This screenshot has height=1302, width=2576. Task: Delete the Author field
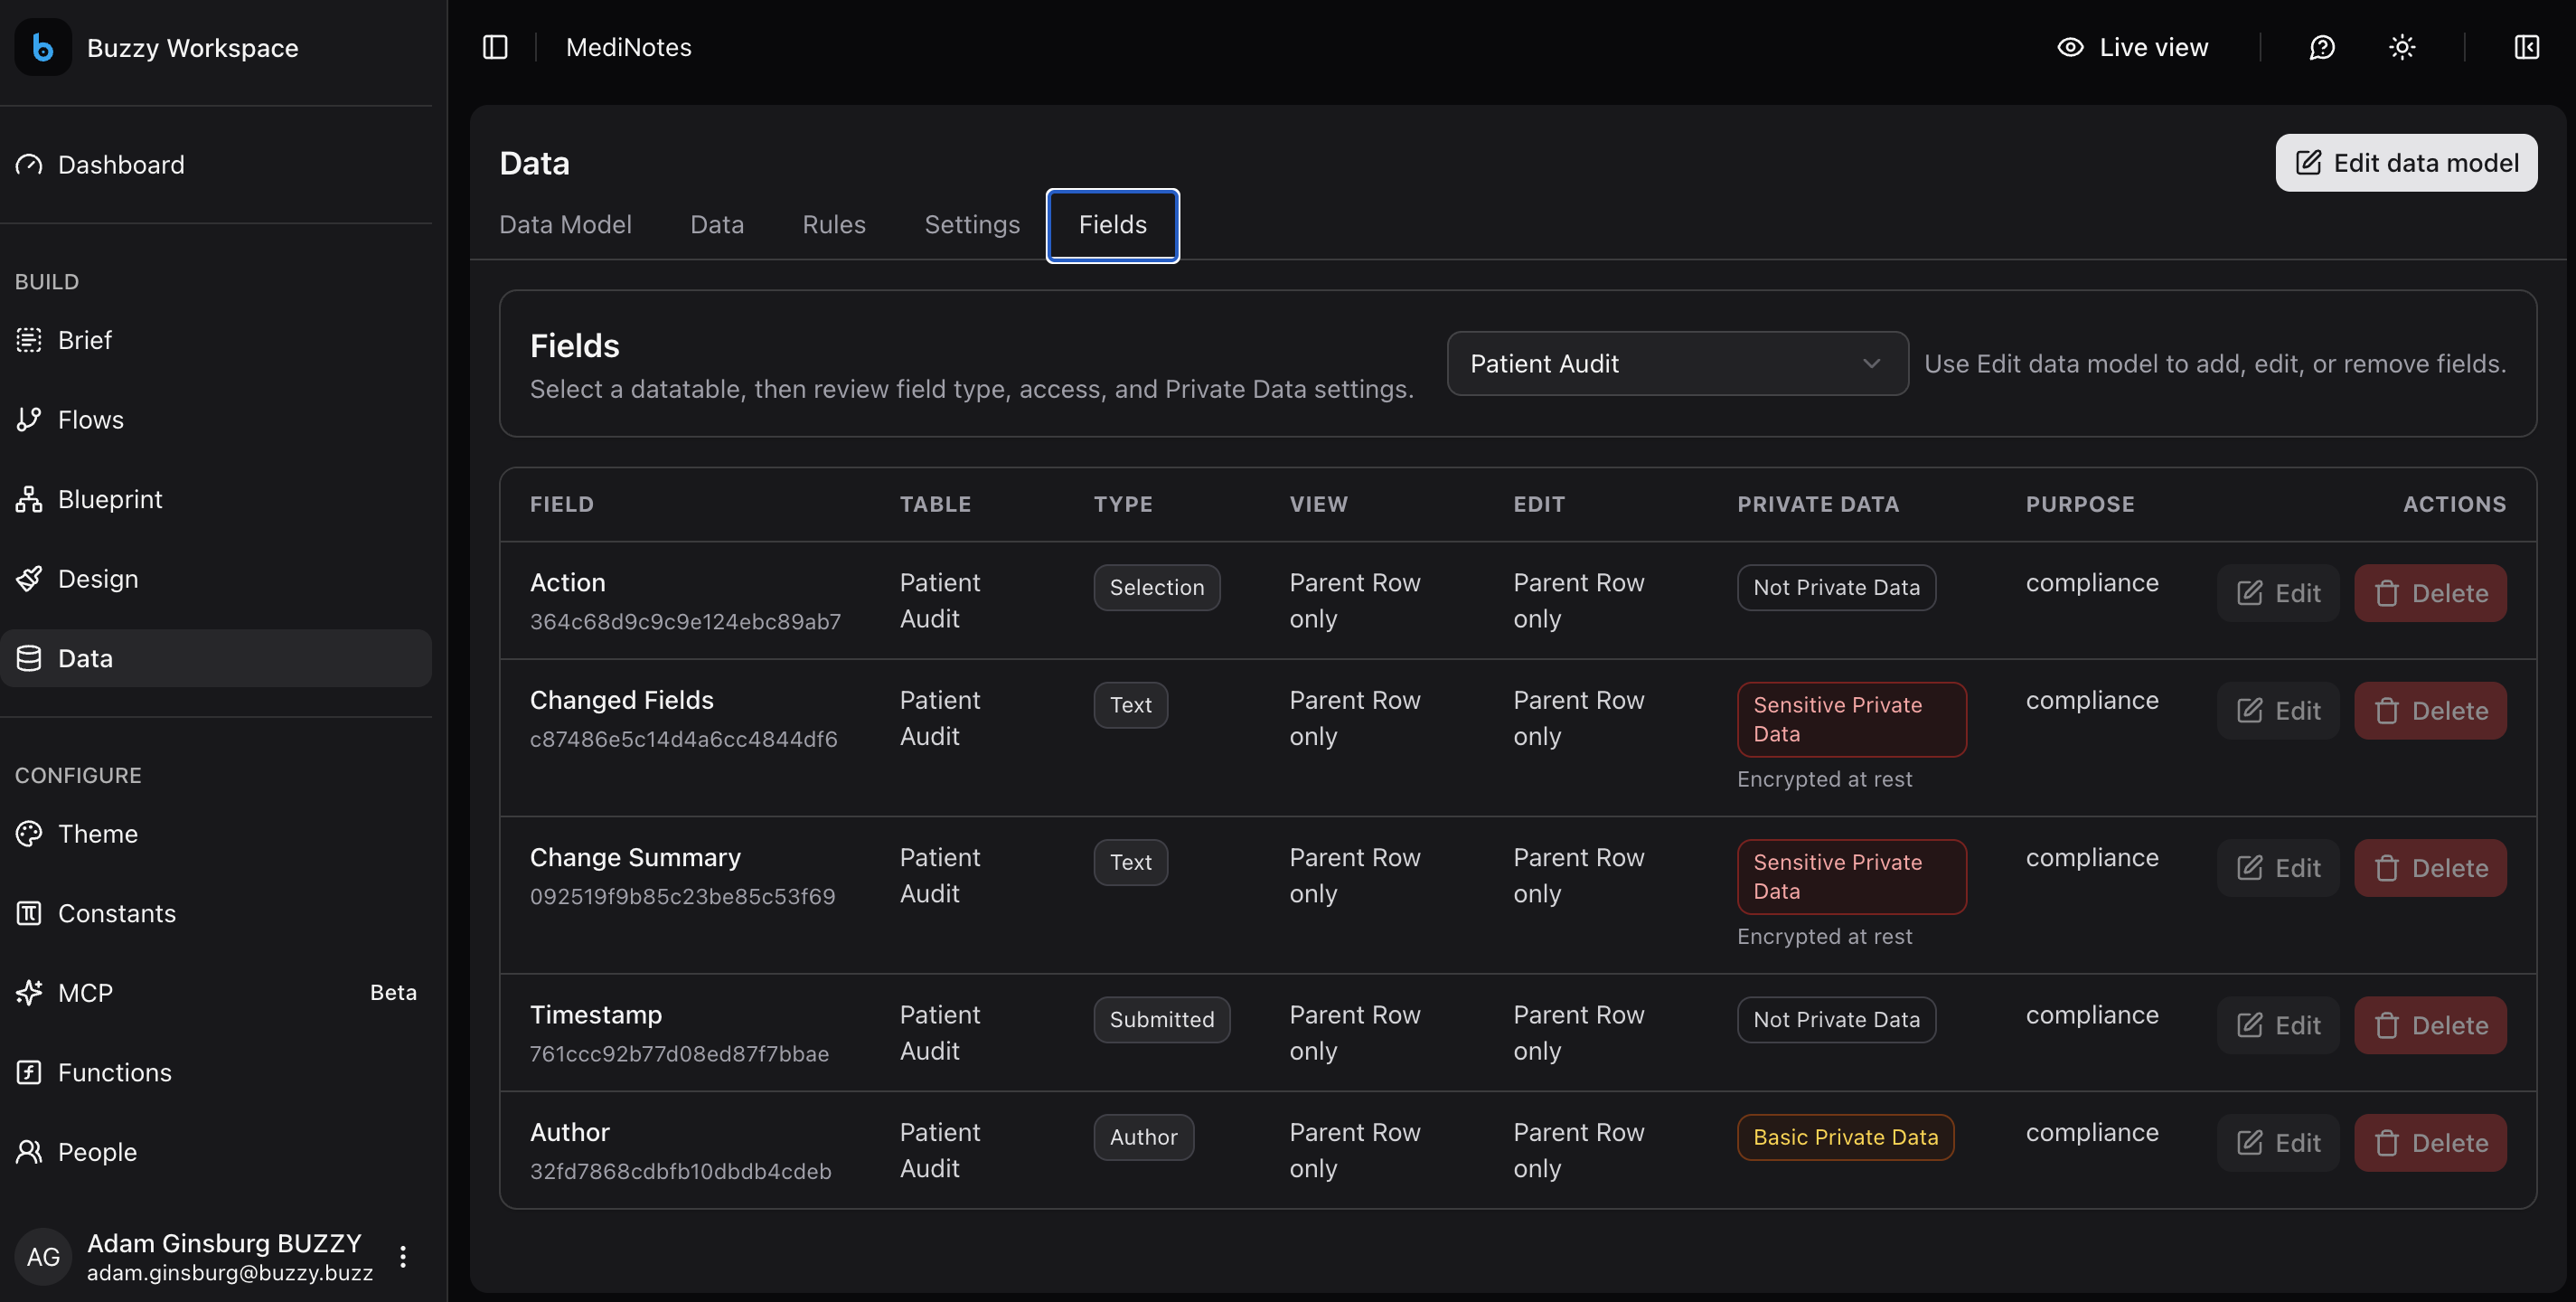pos(2430,1143)
